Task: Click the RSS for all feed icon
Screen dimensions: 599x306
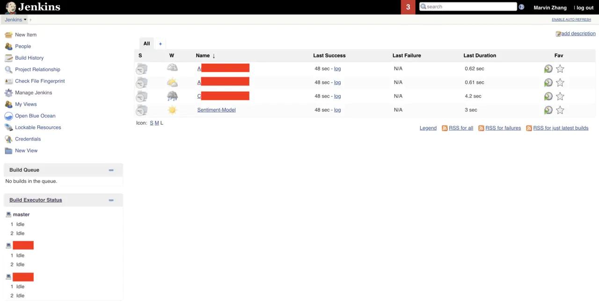Action: [x=445, y=128]
